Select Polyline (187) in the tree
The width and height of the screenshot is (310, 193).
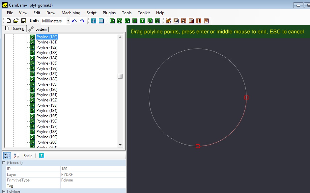coord(47,74)
